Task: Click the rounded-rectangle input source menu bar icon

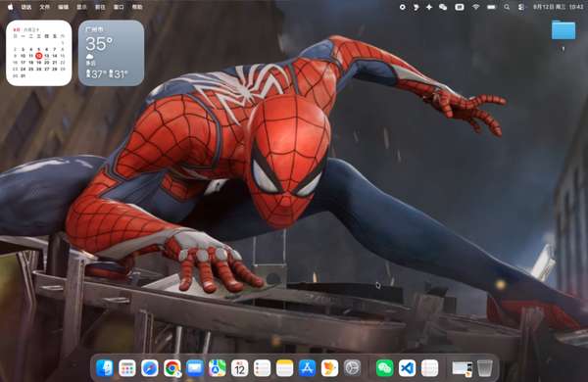Action: click(x=460, y=7)
